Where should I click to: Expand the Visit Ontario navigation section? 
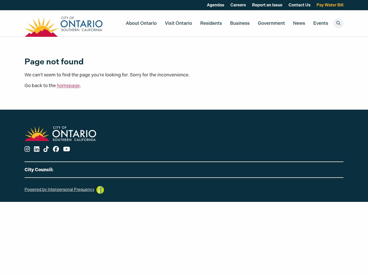coord(178,23)
